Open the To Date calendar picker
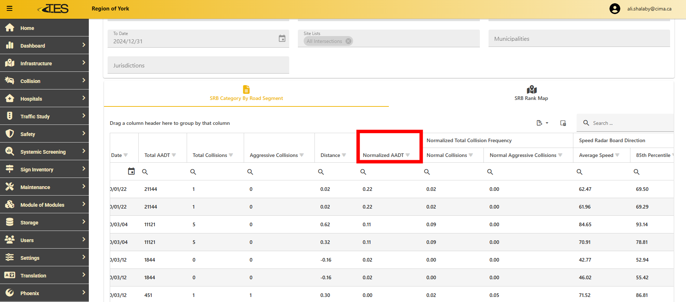Screen dimensions: 686x302 coord(282,39)
